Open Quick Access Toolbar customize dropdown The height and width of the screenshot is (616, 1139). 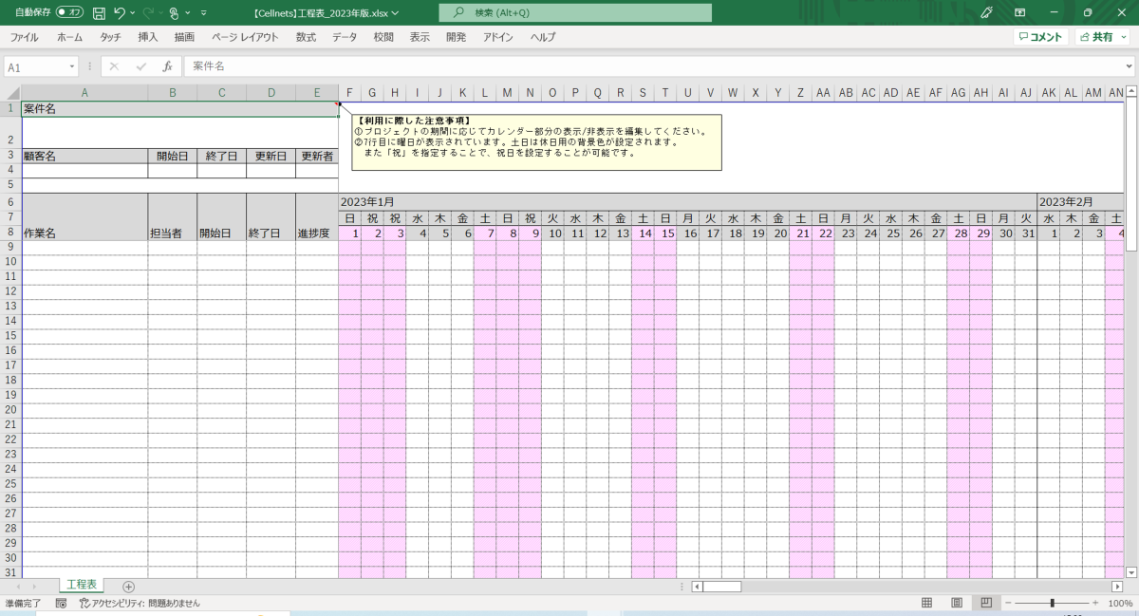(x=203, y=13)
